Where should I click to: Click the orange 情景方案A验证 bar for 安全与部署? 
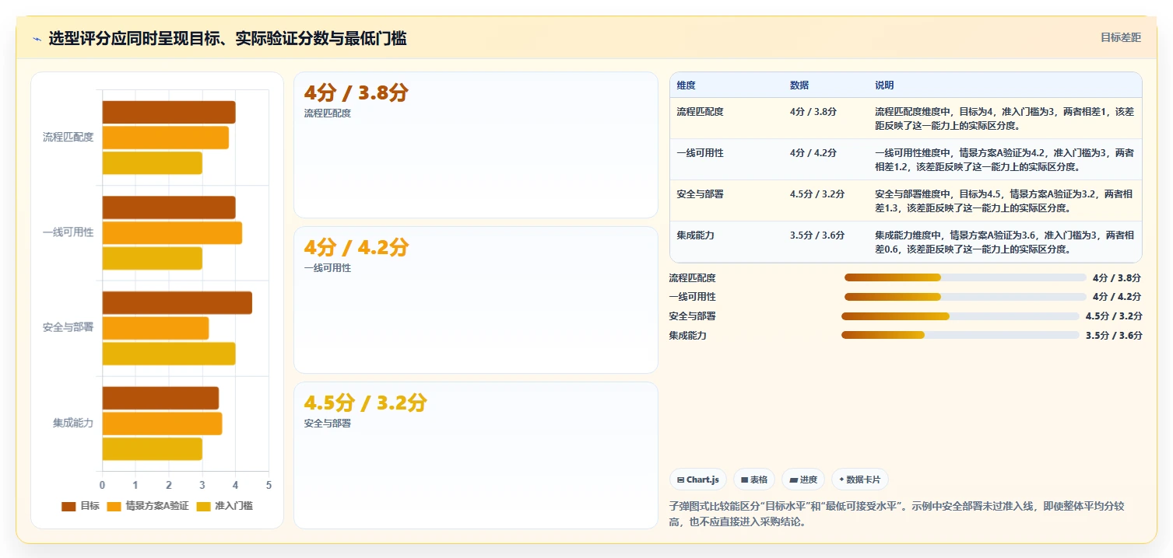point(156,328)
